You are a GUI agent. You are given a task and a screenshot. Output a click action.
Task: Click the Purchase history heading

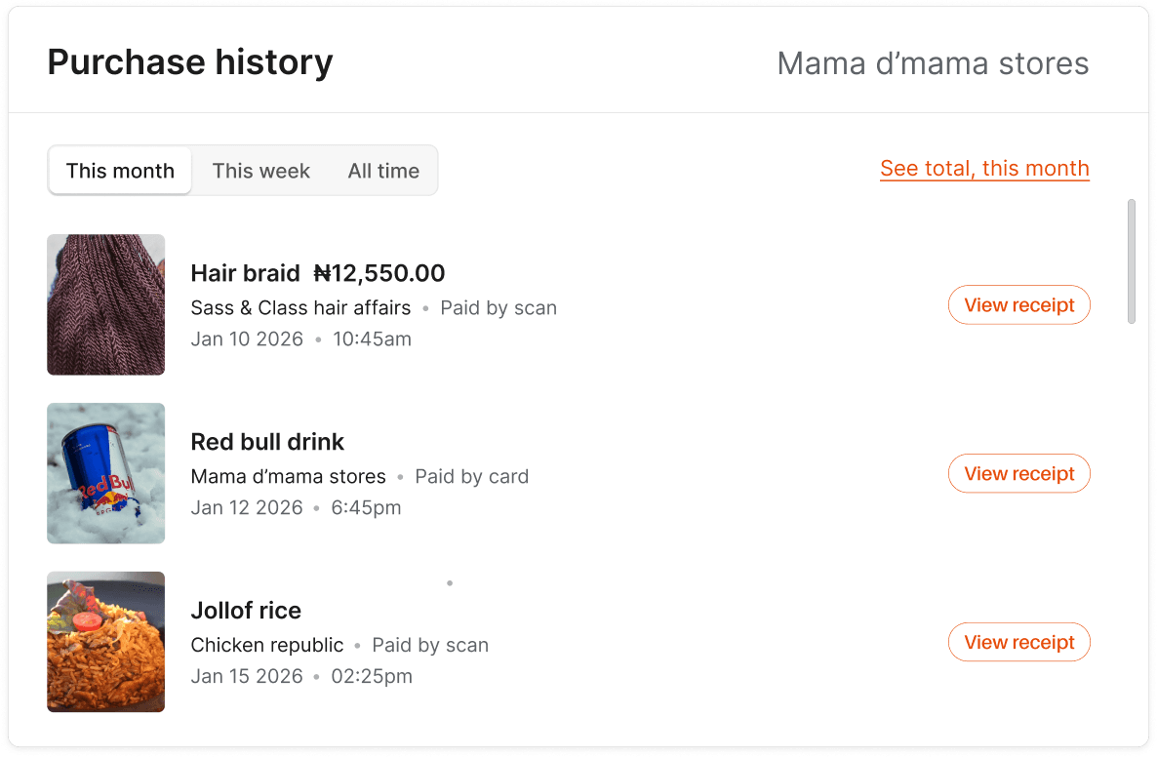[189, 61]
